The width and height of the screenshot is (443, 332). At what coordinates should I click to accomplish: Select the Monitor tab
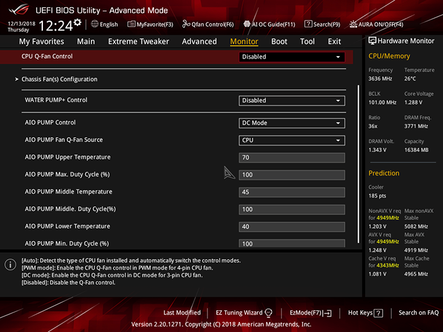[244, 42]
